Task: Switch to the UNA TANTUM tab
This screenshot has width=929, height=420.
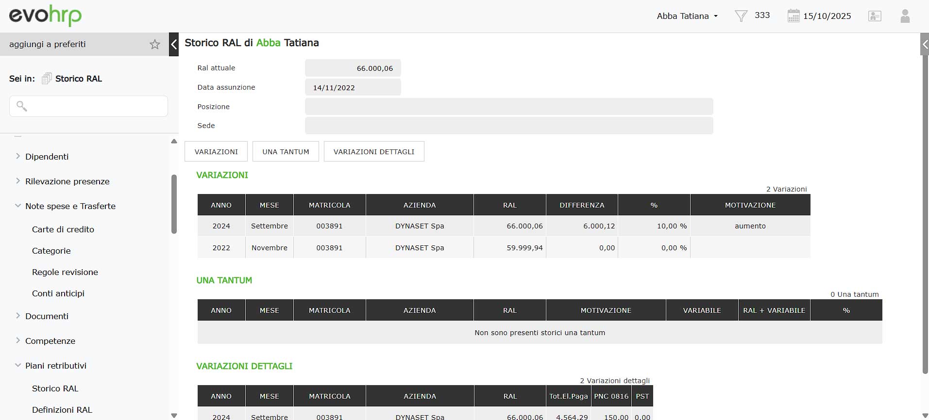Action: pos(286,152)
